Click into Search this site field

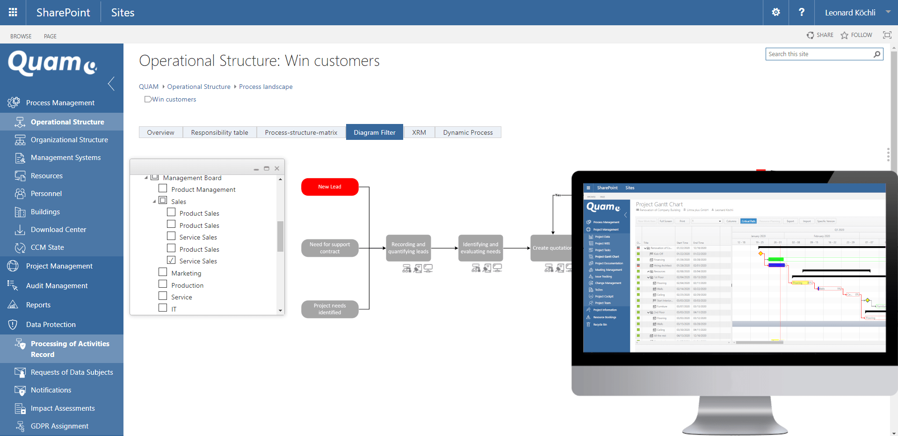tap(819, 54)
